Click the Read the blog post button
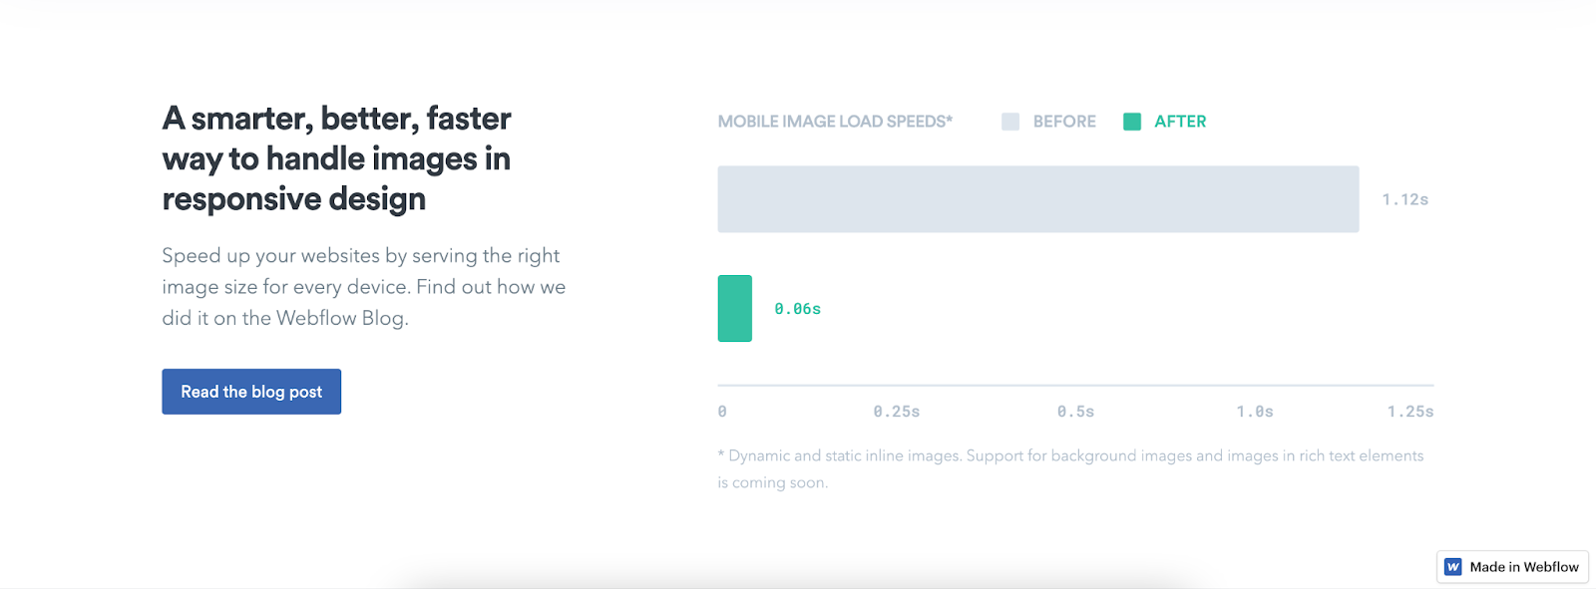 pos(251,392)
